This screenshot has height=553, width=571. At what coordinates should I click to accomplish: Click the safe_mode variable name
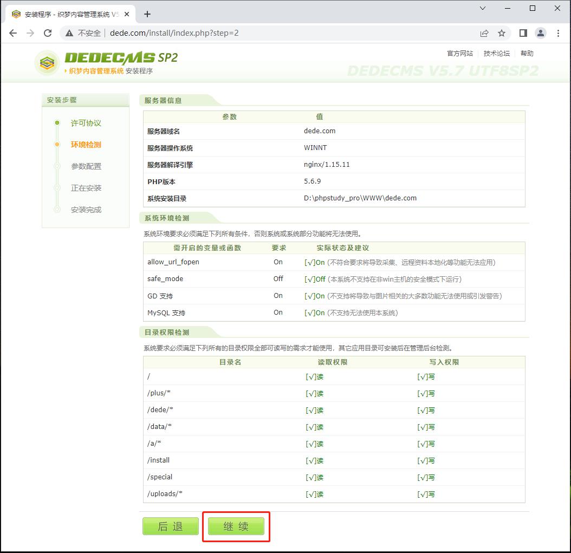pyautogui.click(x=165, y=279)
